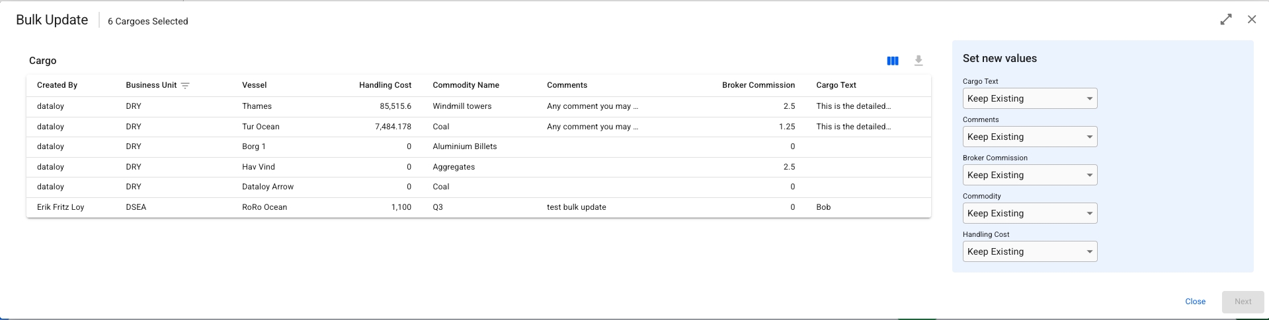1269x320 pixels.
Task: Open the Cargo Text dropdown
Action: (x=1030, y=99)
